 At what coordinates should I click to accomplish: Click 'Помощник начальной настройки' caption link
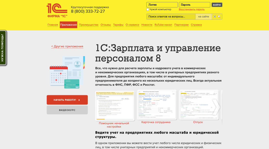tap(114, 125)
